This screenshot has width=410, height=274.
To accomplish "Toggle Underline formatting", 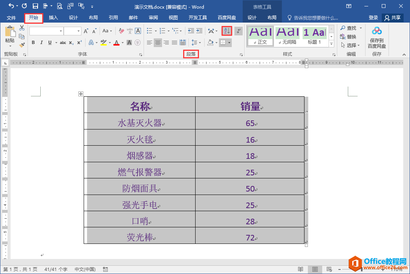I will (50, 43).
